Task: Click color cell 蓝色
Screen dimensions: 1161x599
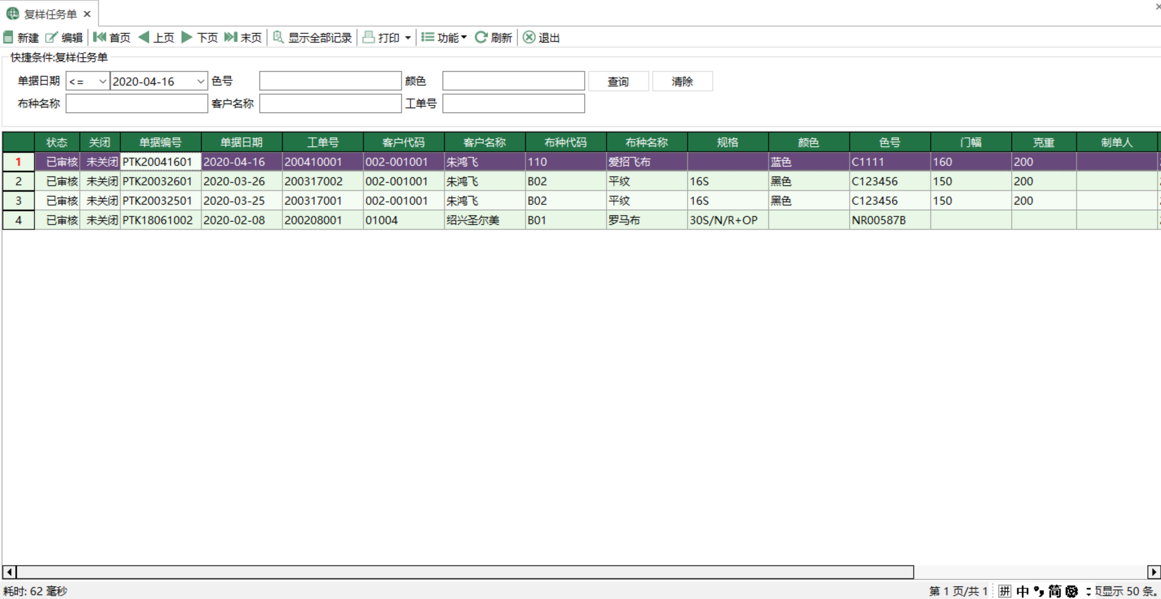Action: 809,162
